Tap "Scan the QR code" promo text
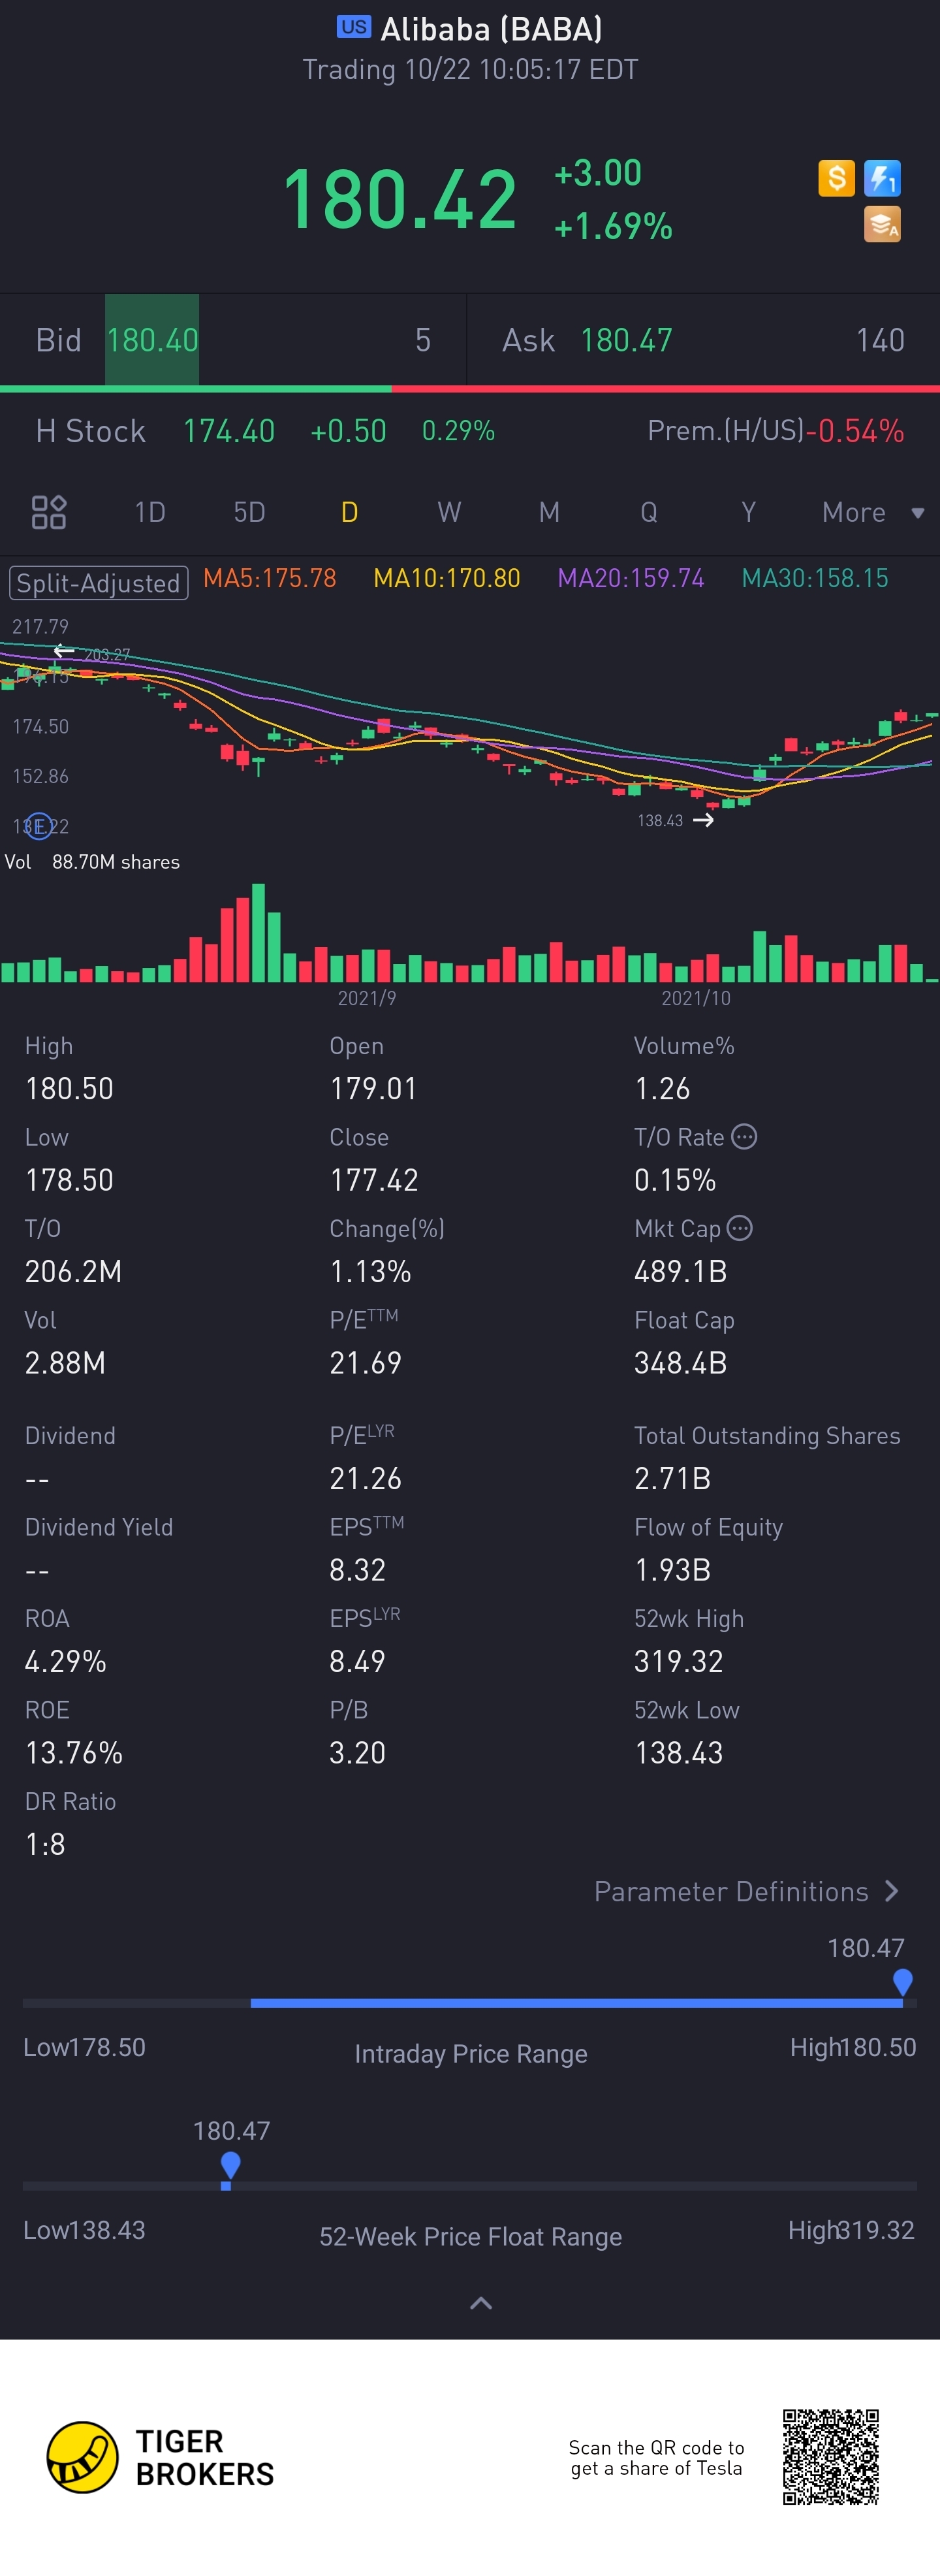The height and width of the screenshot is (2576, 940). [x=656, y=2457]
